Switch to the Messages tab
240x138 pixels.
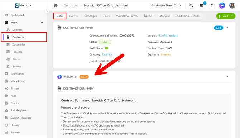pyautogui.click(x=91, y=16)
